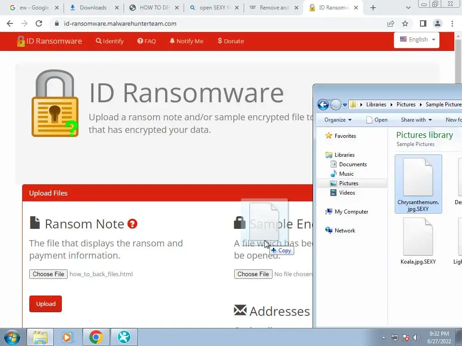
Task: Choose File for the sample encrypted file
Action: (x=253, y=274)
